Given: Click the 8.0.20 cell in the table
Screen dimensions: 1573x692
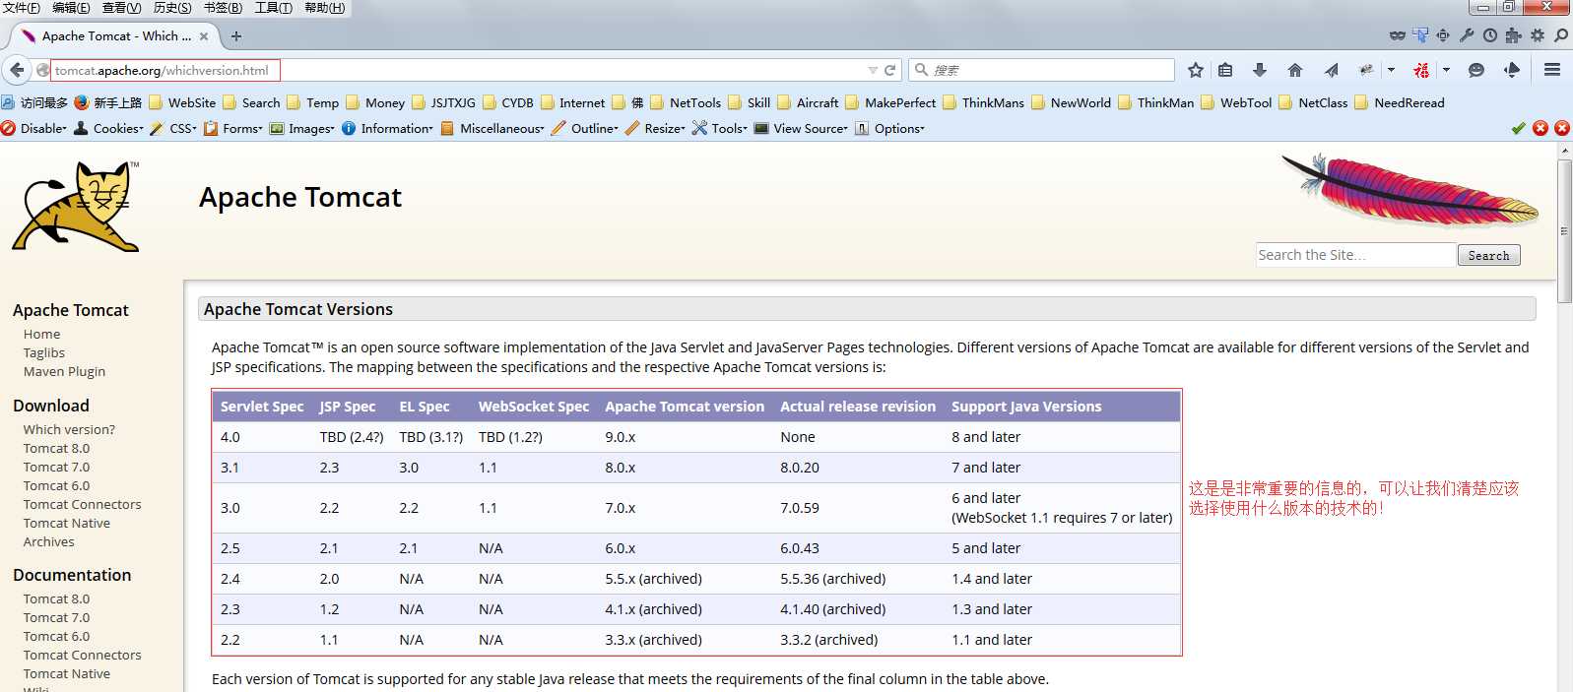Looking at the screenshot, I should pyautogui.click(x=800, y=468).
